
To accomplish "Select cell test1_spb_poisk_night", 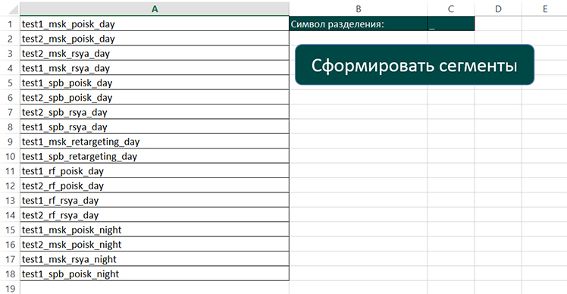I will (155, 274).
